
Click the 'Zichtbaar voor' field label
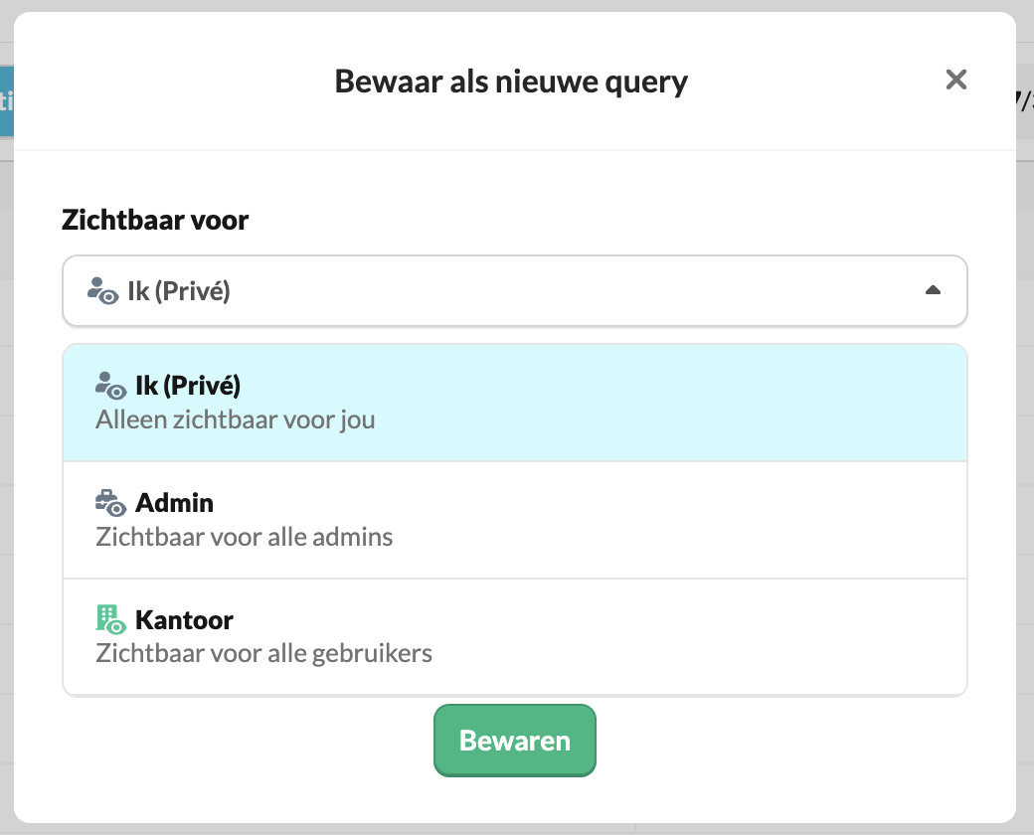155,220
